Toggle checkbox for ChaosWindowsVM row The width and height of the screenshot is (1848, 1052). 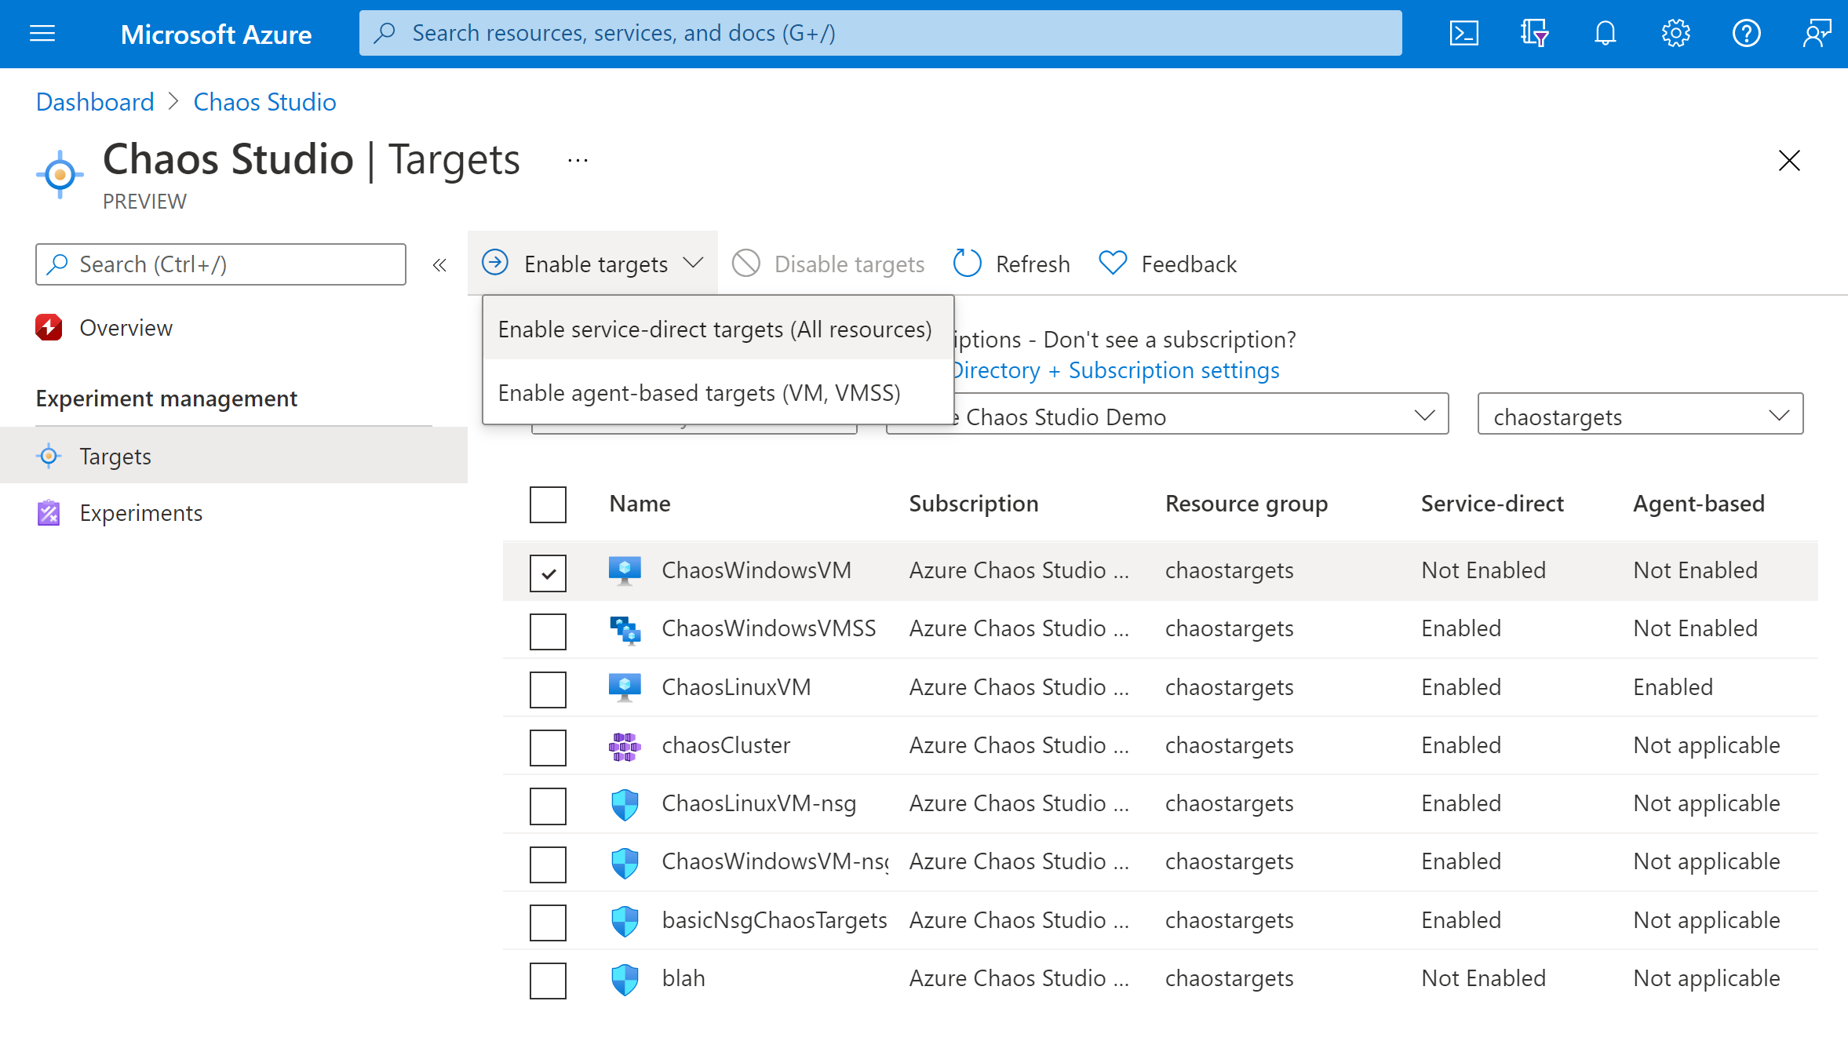point(549,573)
